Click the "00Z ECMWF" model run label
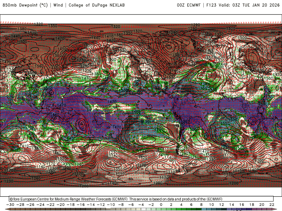The image size is (282, 211). (x=189, y=5)
